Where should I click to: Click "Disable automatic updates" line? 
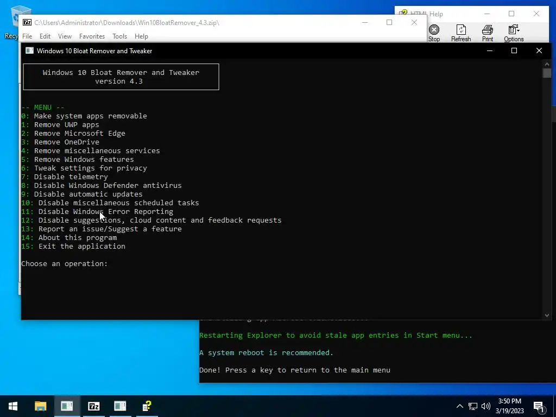[82, 194]
